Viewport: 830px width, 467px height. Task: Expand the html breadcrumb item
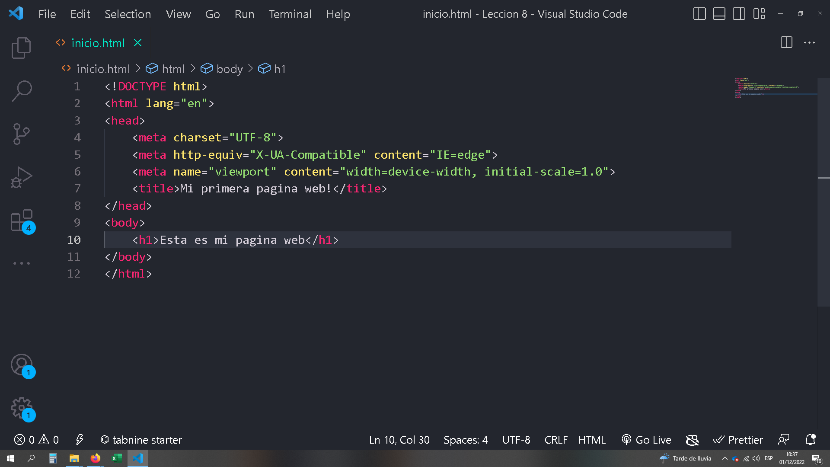click(166, 69)
